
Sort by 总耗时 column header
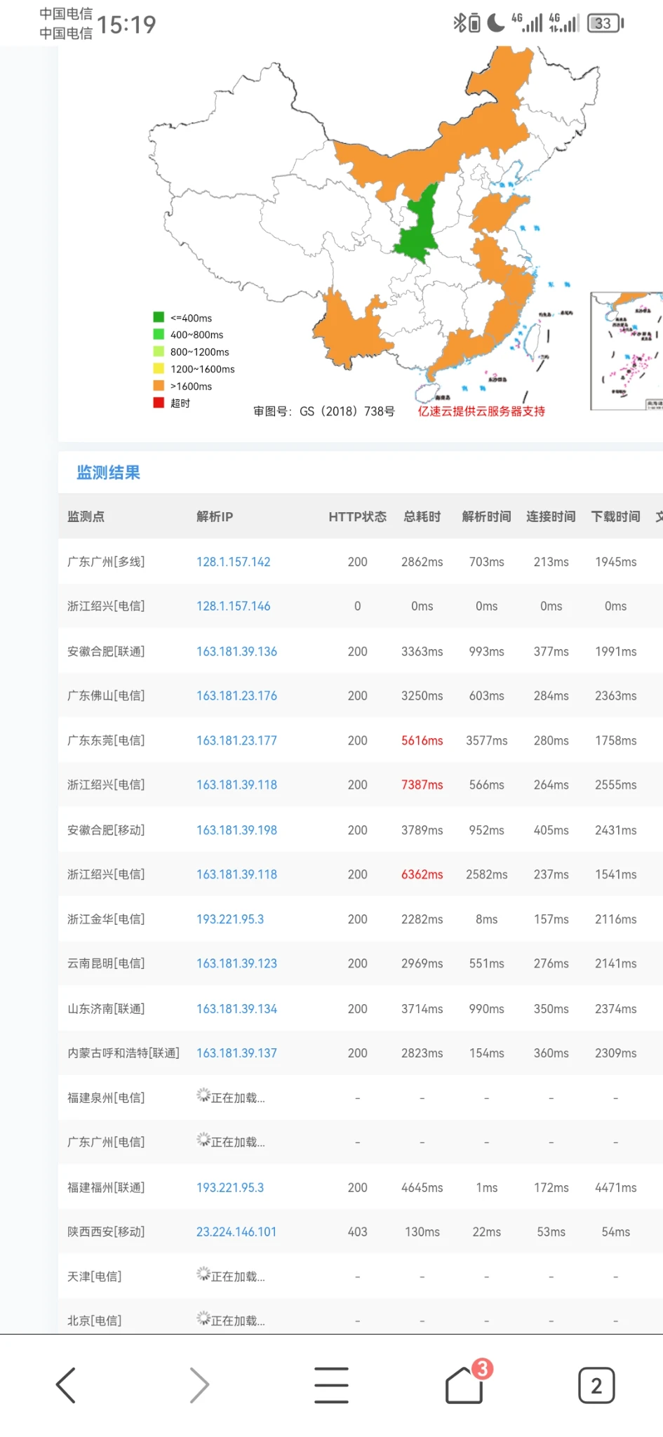422,516
